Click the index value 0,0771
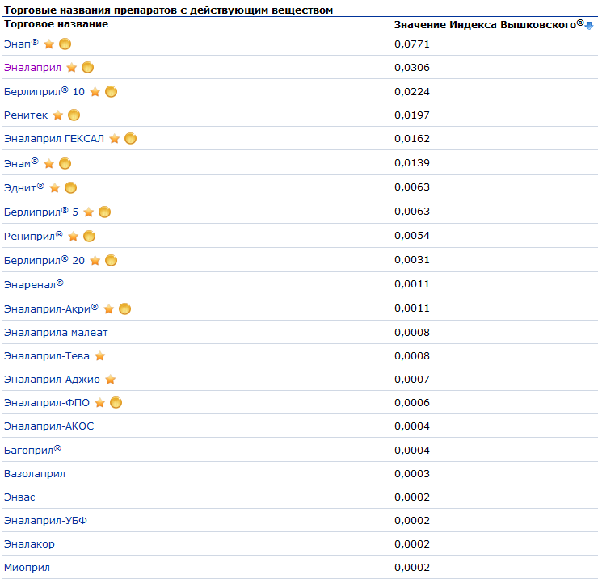The height and width of the screenshot is (579, 598). (x=412, y=44)
